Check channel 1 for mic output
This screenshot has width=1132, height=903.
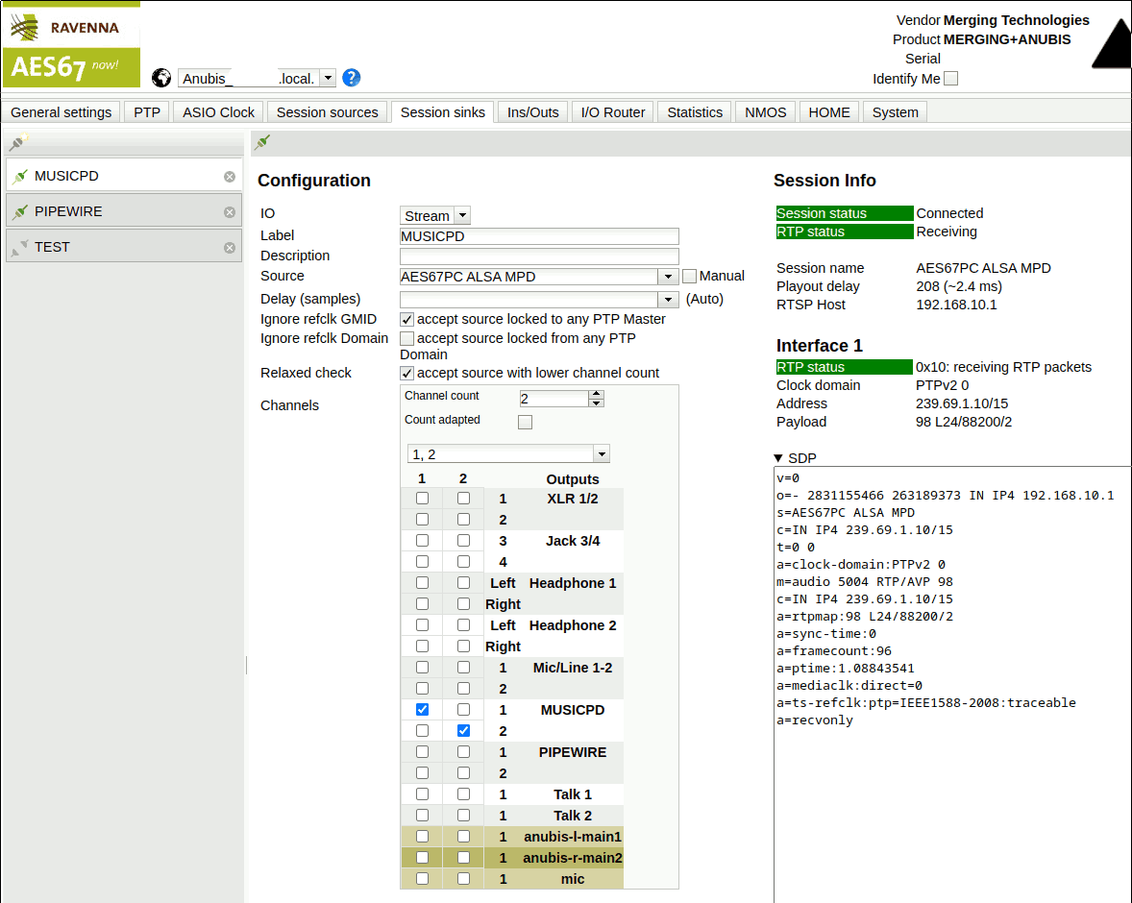(422, 878)
